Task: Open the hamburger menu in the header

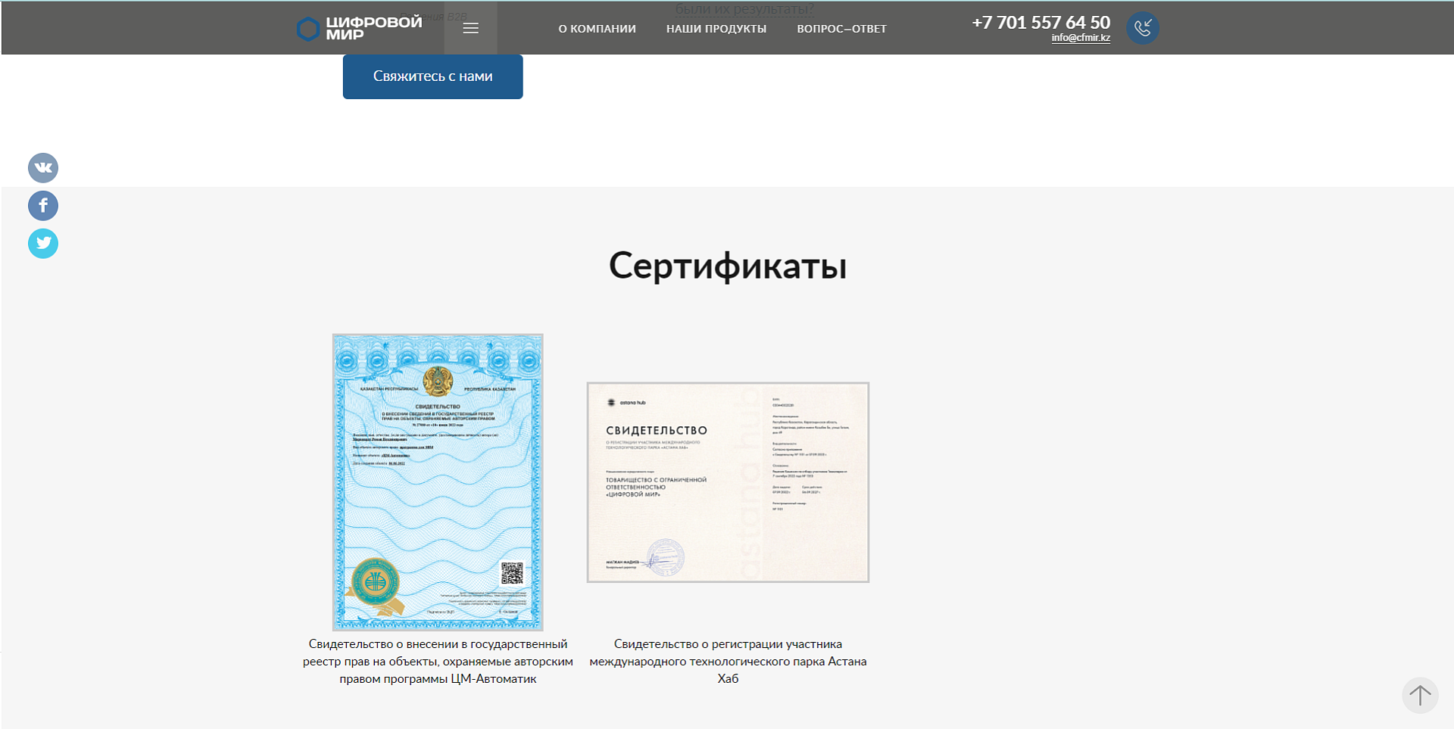Action: (x=470, y=28)
